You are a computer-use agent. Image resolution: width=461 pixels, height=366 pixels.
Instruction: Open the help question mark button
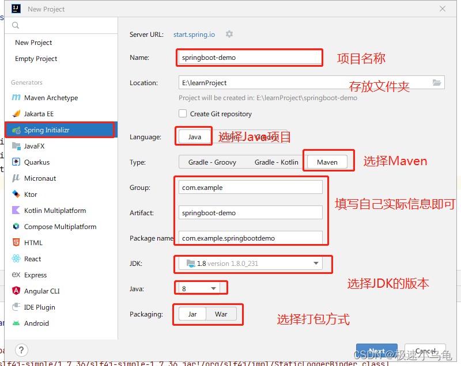(x=21, y=350)
